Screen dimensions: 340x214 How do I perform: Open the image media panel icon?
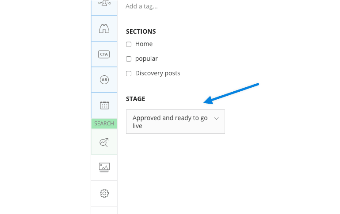point(104,167)
